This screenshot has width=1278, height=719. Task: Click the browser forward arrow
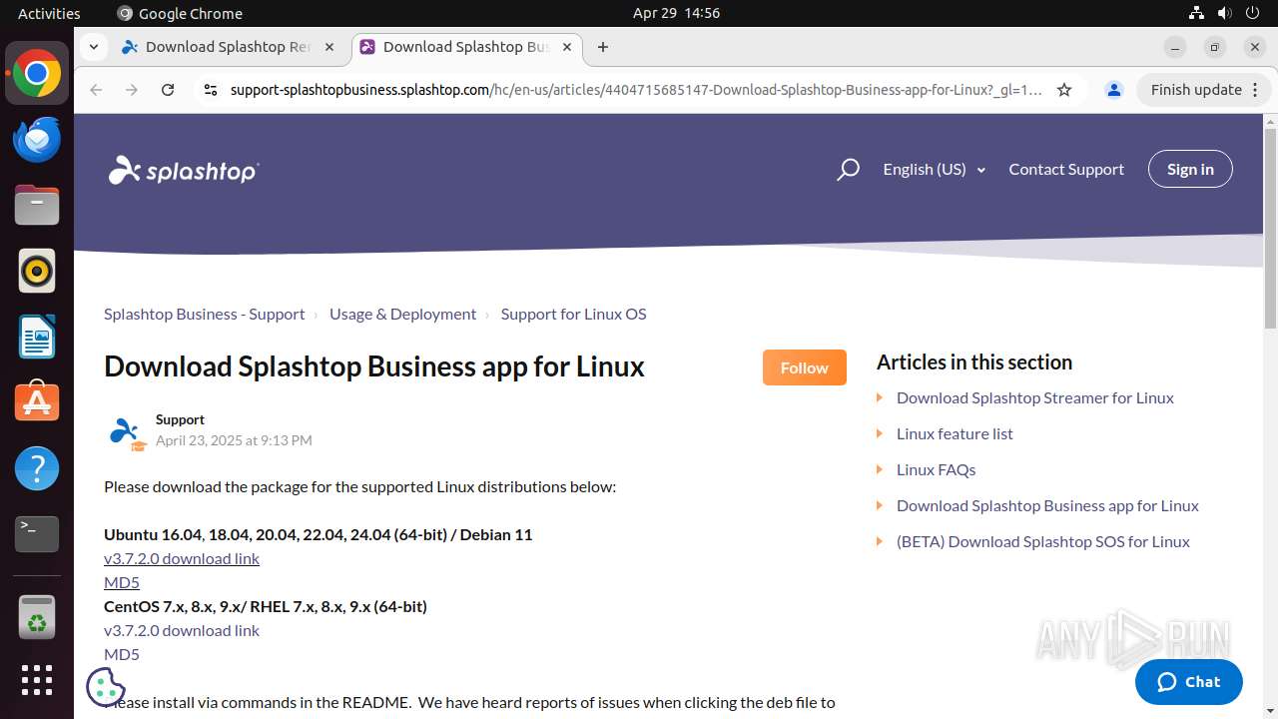point(132,90)
